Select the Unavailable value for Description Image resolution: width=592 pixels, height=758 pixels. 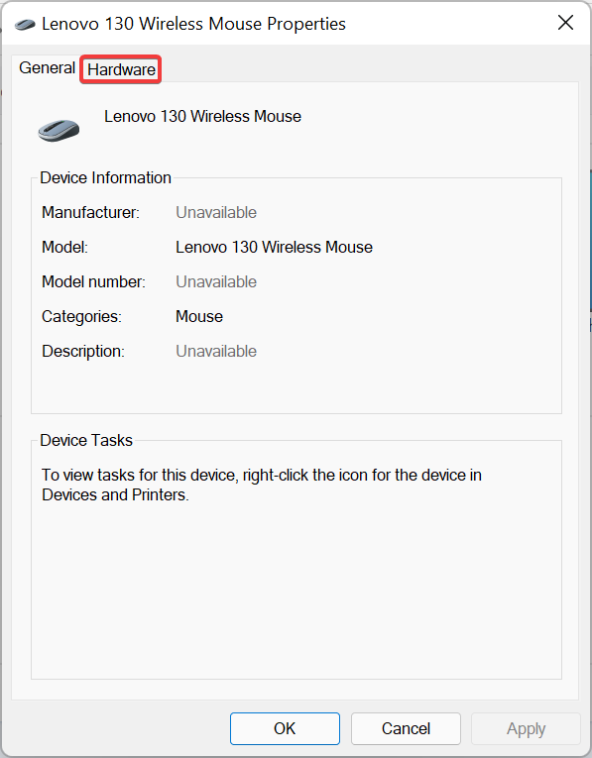tap(216, 352)
